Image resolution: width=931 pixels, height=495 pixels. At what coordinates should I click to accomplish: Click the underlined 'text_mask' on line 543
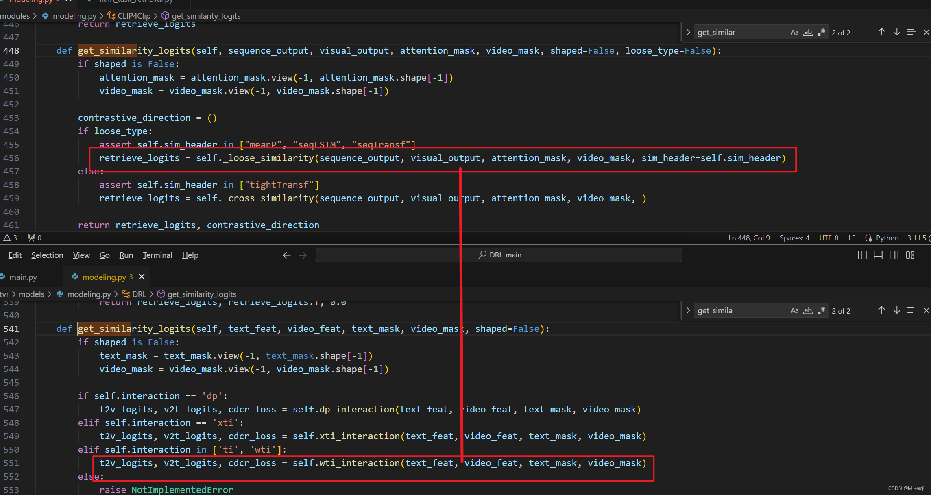(290, 356)
